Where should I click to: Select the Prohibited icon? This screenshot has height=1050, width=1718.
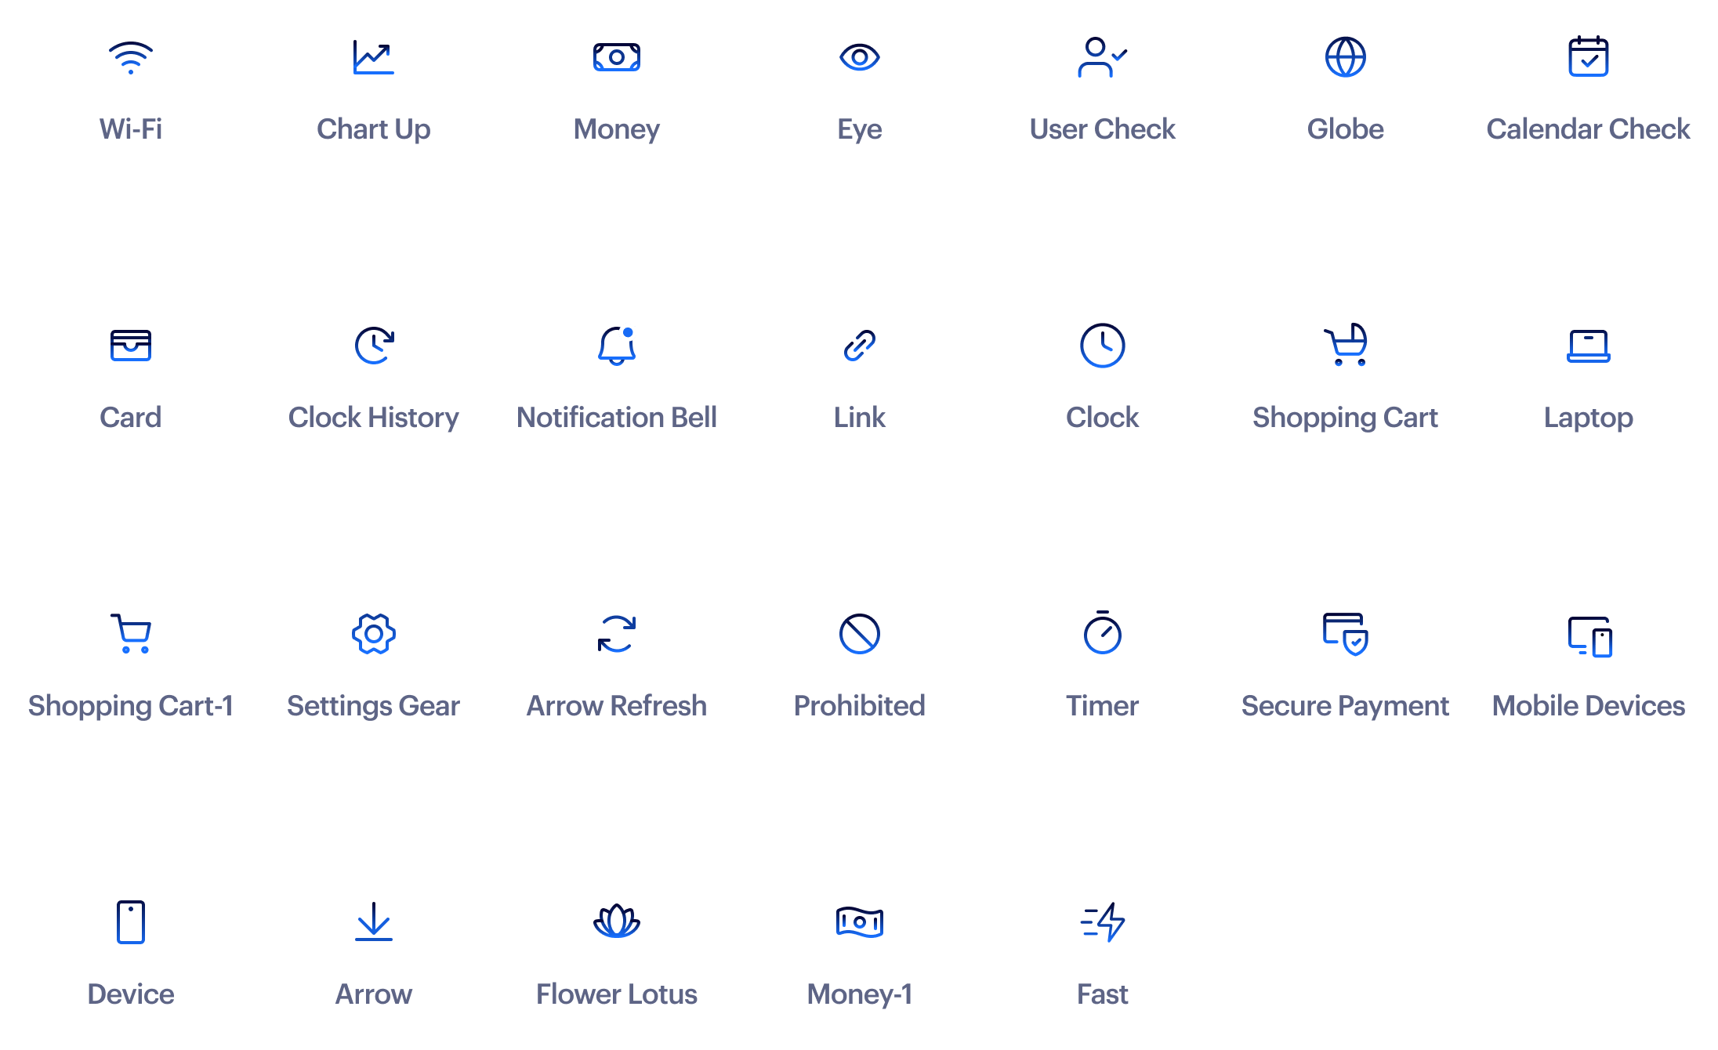coord(860,634)
